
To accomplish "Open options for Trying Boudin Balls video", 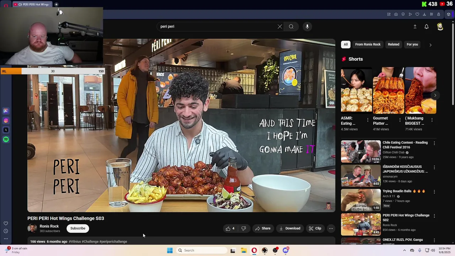I will tap(434, 192).
